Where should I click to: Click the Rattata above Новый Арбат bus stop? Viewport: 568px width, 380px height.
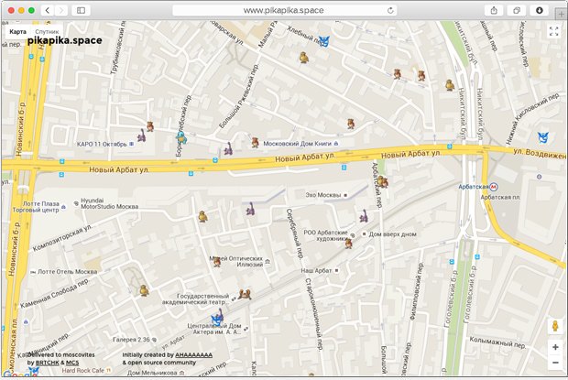click(x=228, y=148)
